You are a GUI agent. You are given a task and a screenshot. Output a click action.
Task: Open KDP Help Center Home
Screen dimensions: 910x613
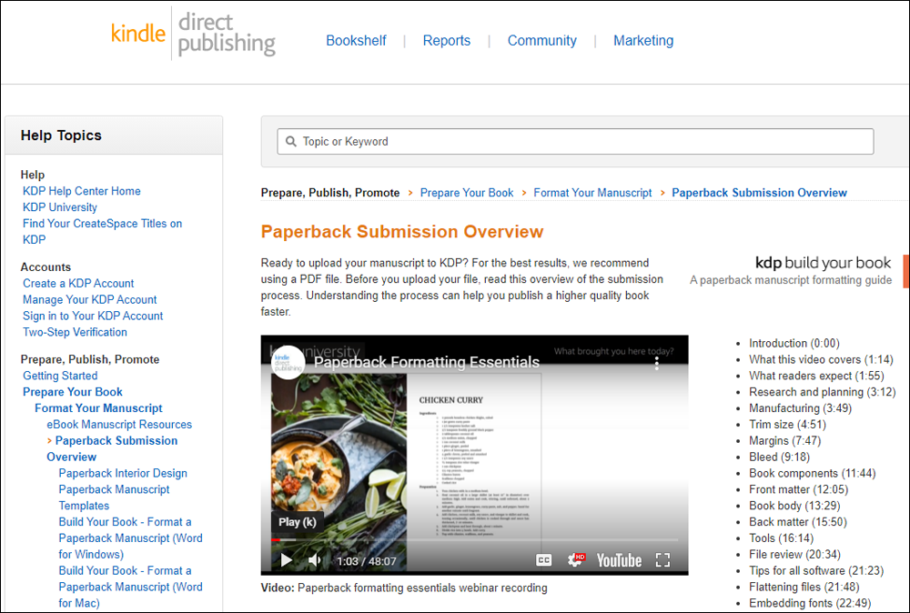[81, 191]
